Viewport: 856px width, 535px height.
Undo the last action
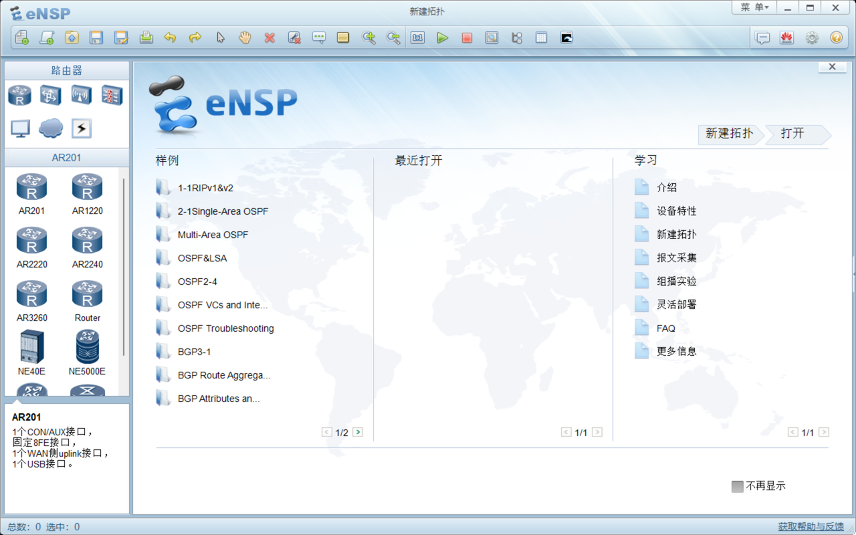[x=170, y=37]
